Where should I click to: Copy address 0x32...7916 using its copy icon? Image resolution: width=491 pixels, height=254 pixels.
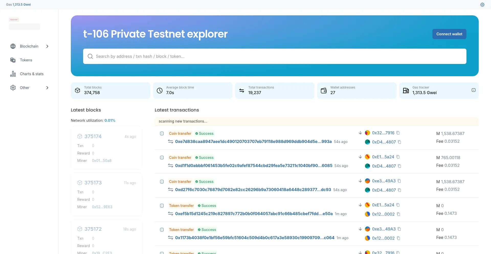pos(398,133)
